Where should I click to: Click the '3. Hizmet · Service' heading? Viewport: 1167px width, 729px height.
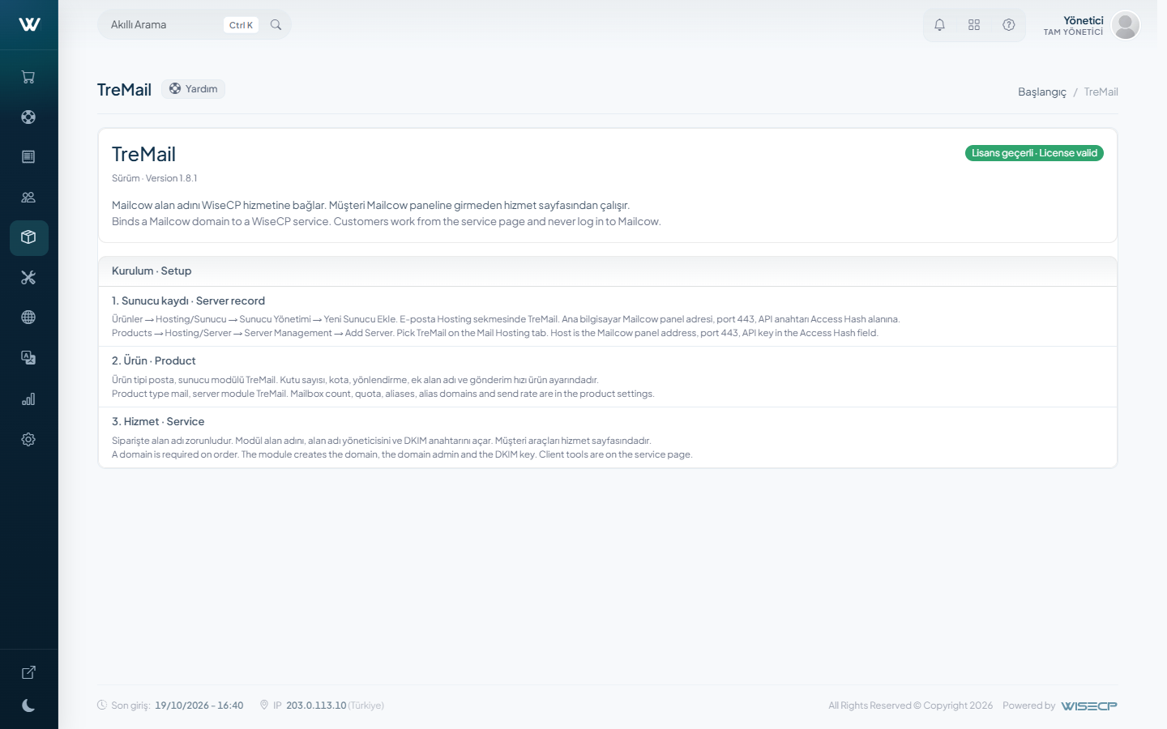tap(158, 421)
